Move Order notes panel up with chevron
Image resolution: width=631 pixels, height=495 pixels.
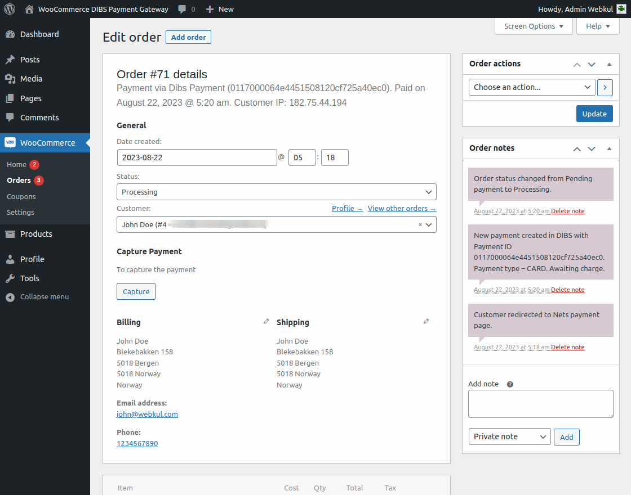[x=576, y=148]
